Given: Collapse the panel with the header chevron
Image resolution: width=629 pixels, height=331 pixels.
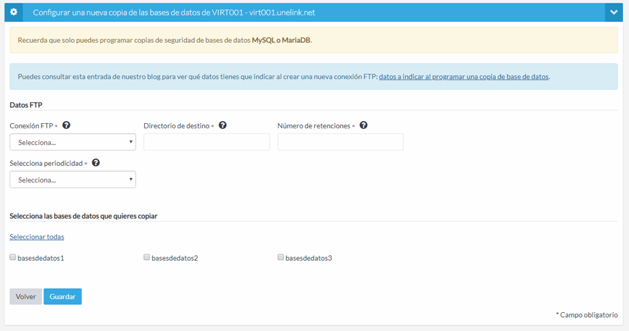Looking at the screenshot, I should pyautogui.click(x=614, y=12).
